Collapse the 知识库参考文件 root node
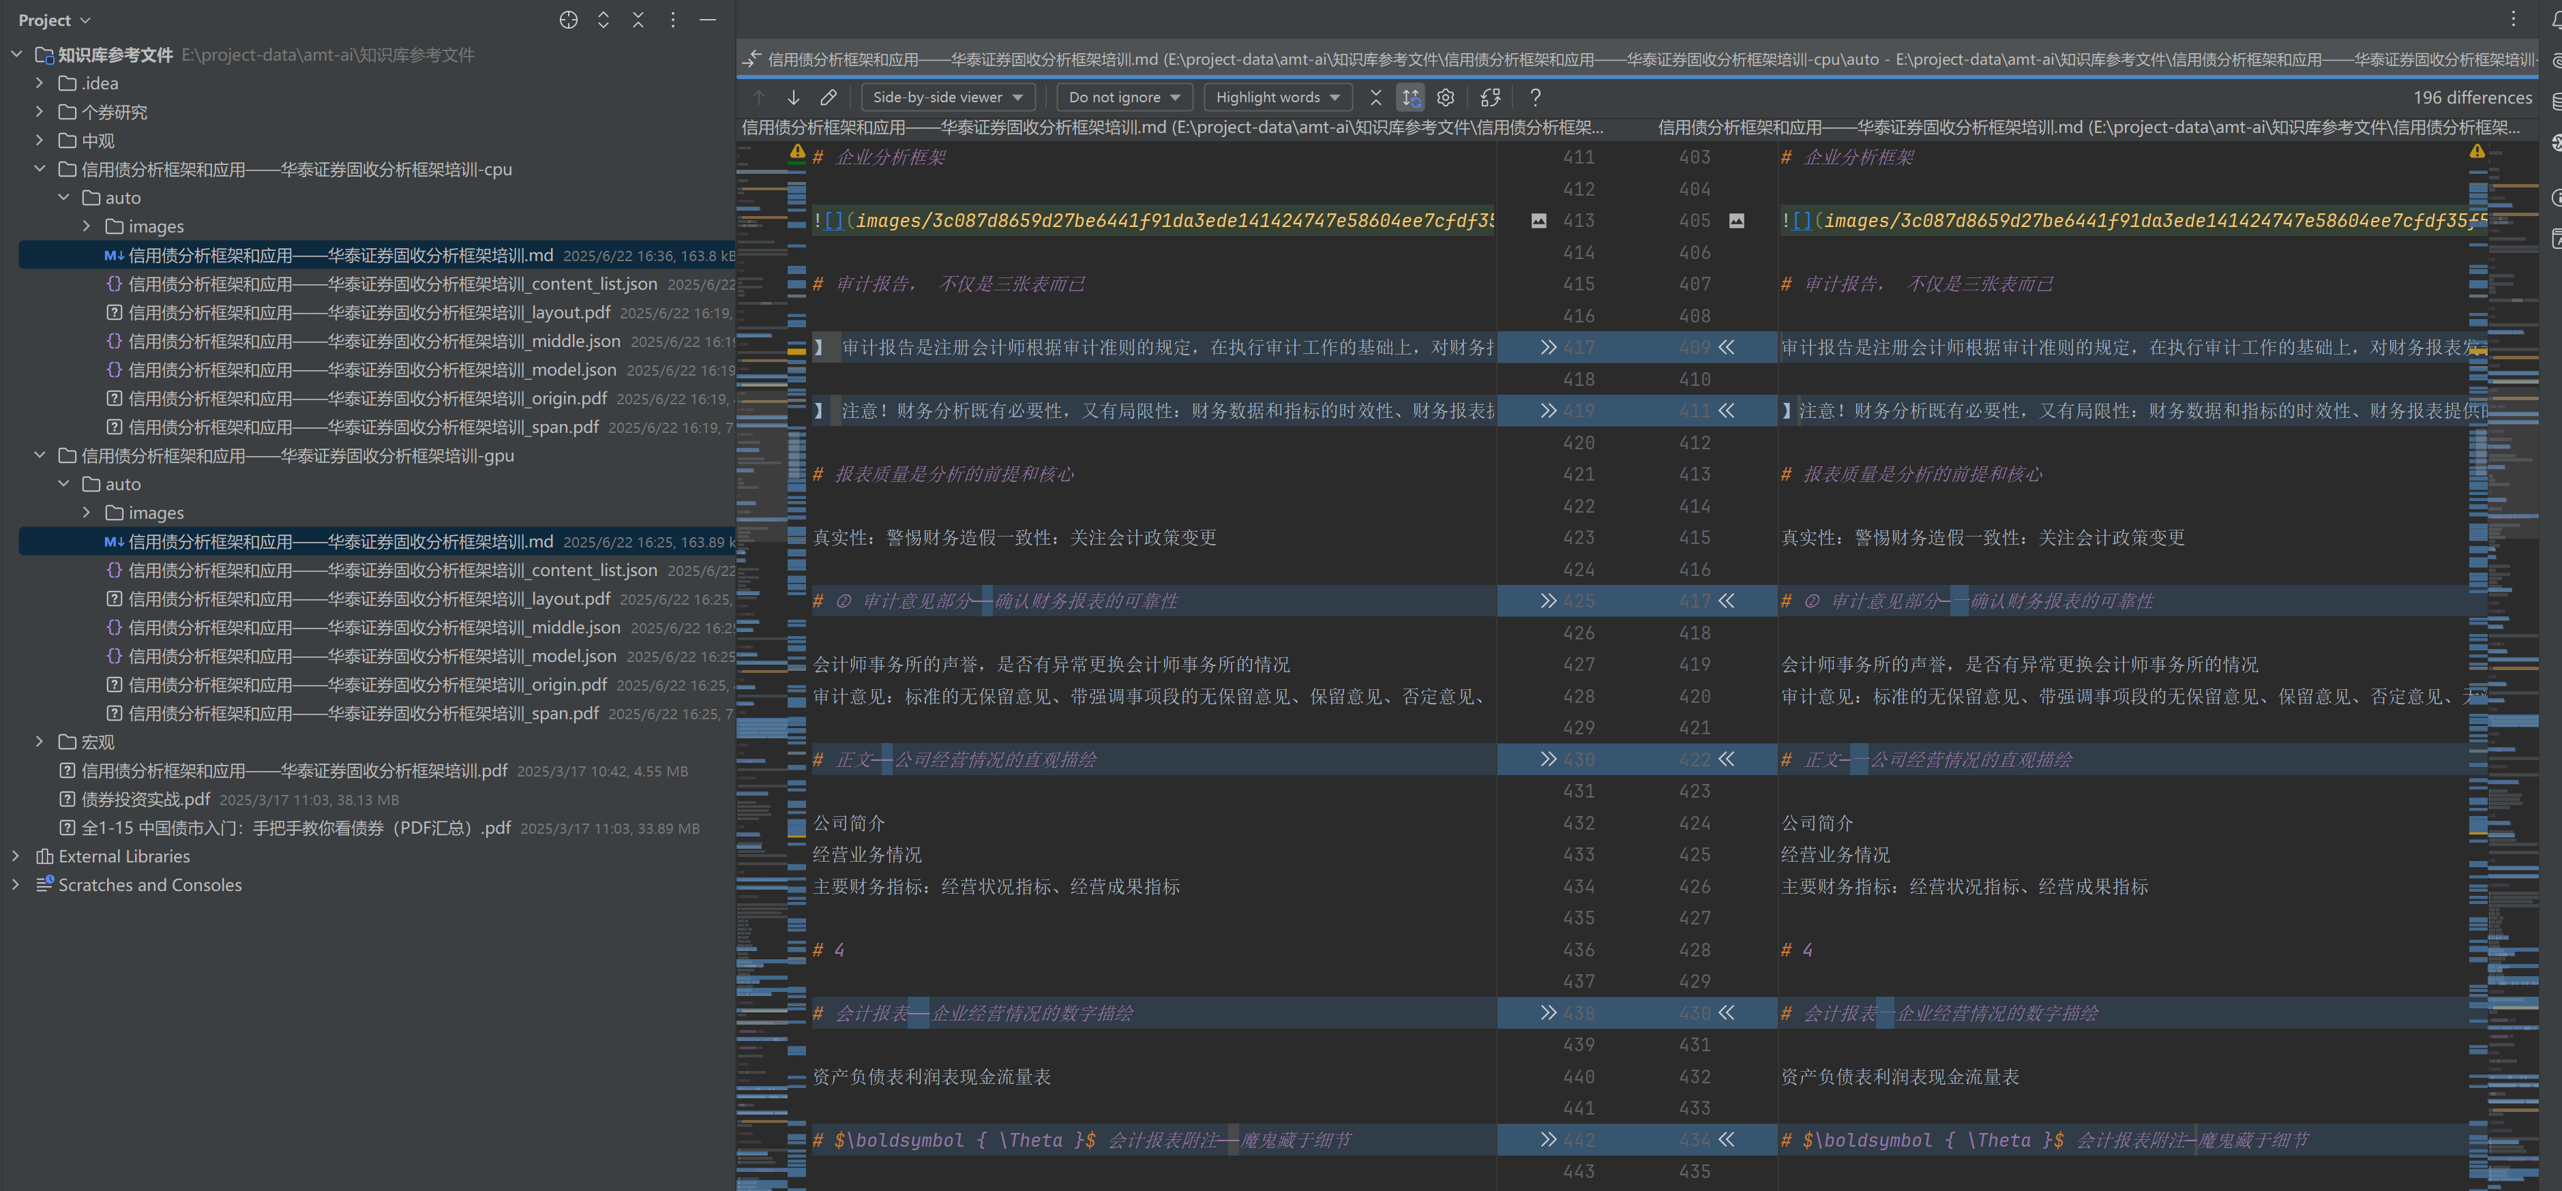Viewport: 2562px width, 1191px height. 17,55
